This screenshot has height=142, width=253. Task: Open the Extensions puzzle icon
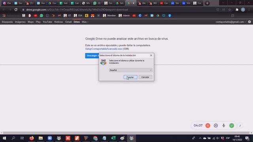(x=237, y=9)
